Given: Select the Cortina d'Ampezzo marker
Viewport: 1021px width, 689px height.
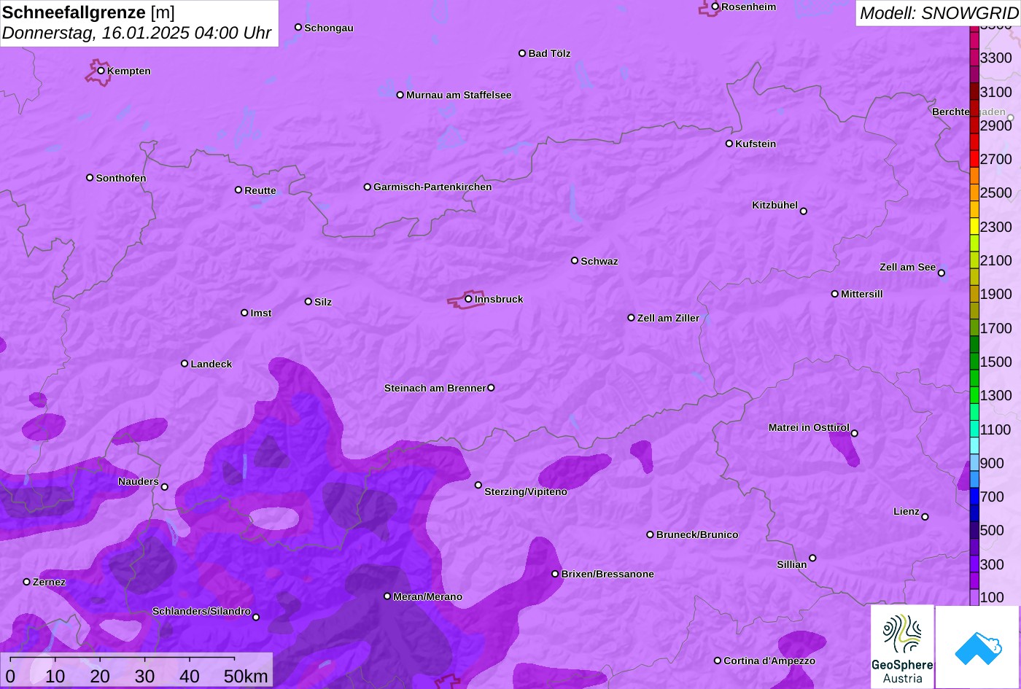Looking at the screenshot, I should [718, 661].
